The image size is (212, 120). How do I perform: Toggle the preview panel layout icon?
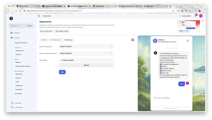133,40
